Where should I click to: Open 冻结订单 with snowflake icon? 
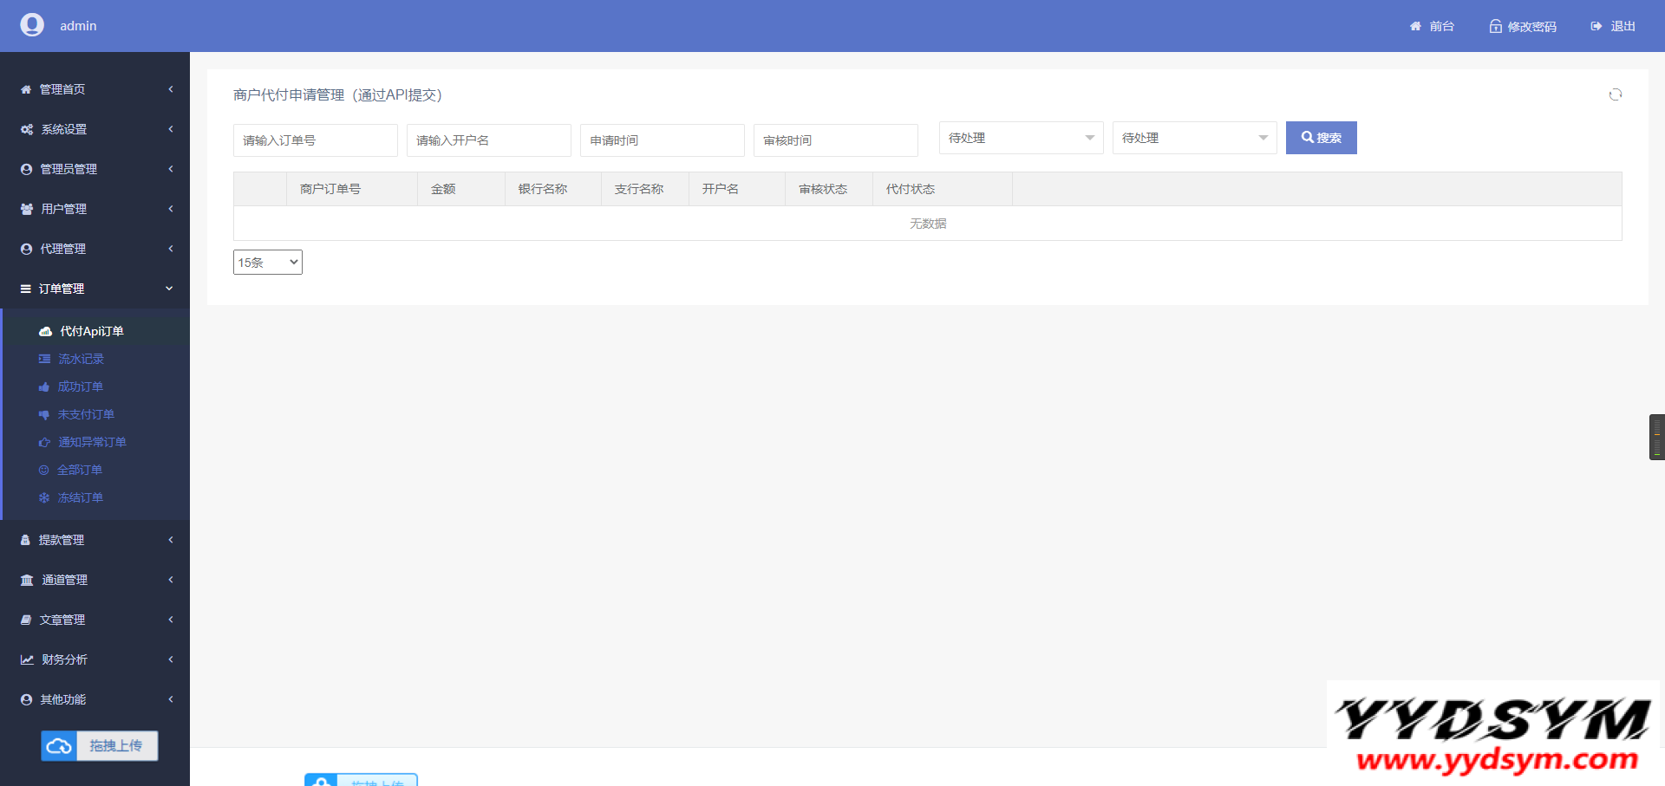(x=80, y=497)
